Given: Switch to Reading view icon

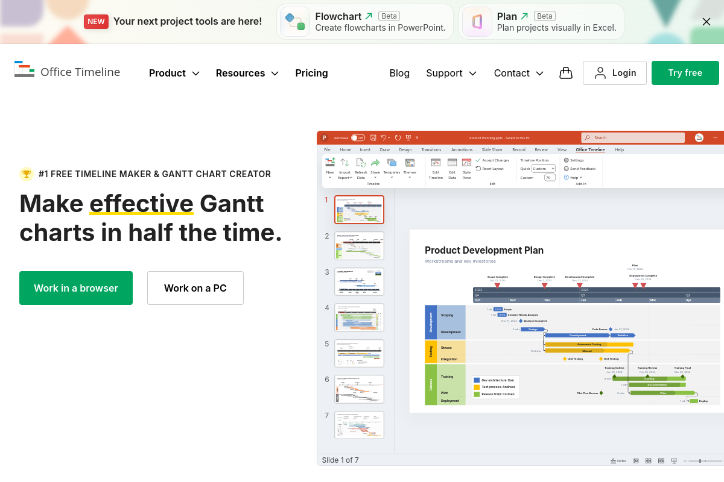Looking at the screenshot, I should pyautogui.click(x=661, y=461).
